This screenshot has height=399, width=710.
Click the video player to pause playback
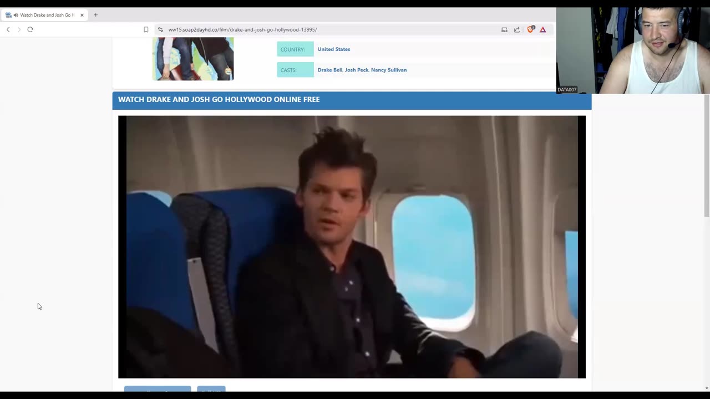coord(352,247)
